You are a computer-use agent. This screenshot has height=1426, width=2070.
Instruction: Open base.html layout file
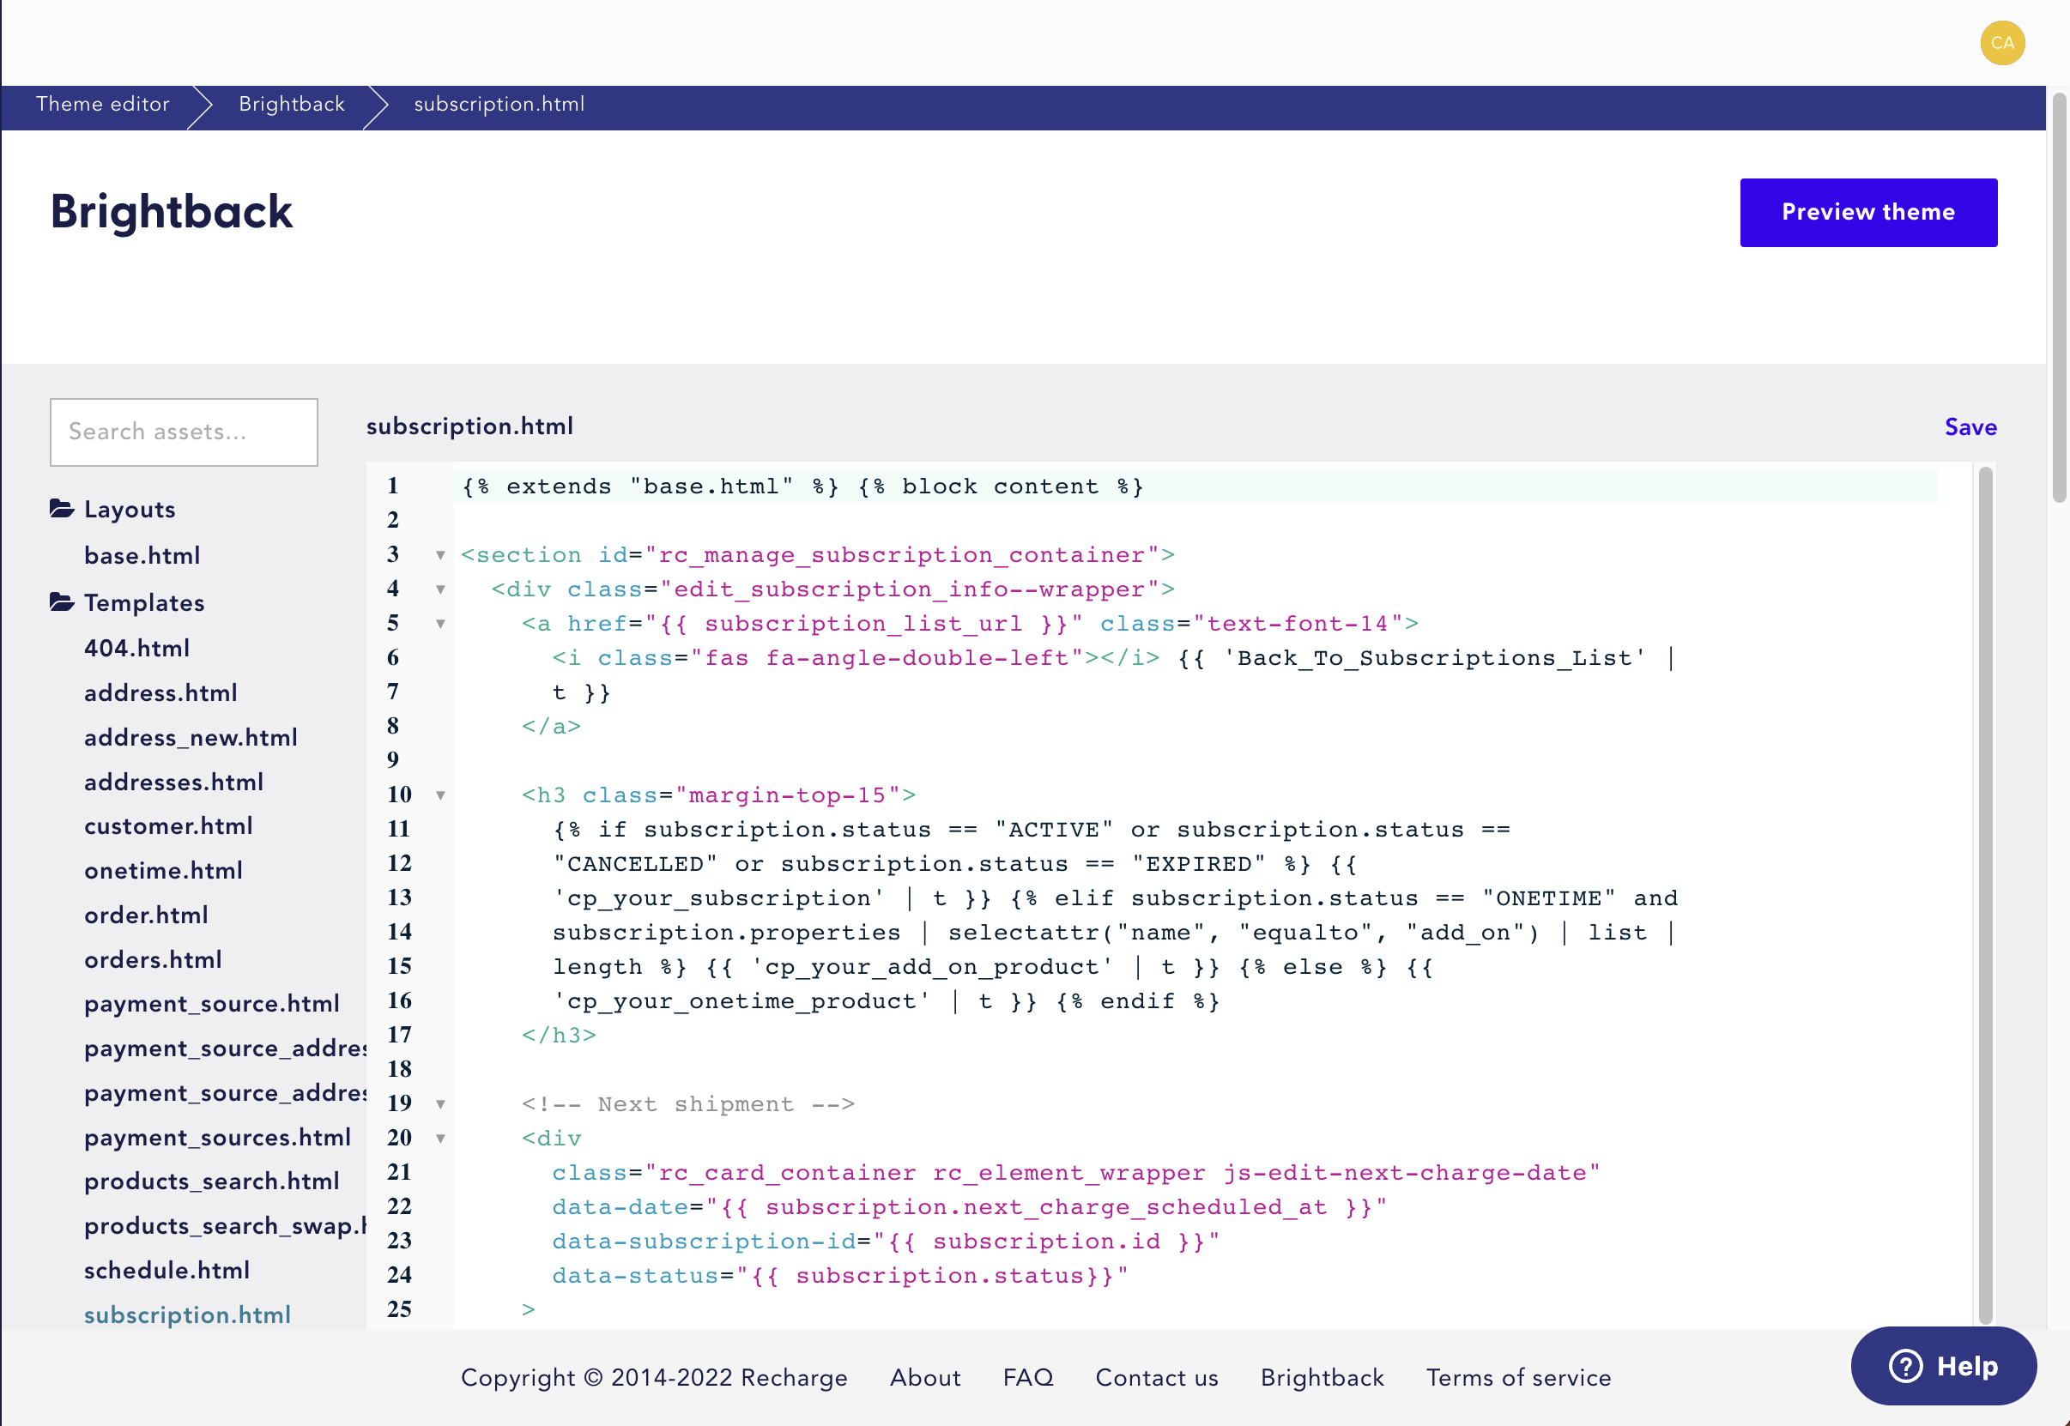pos(142,556)
